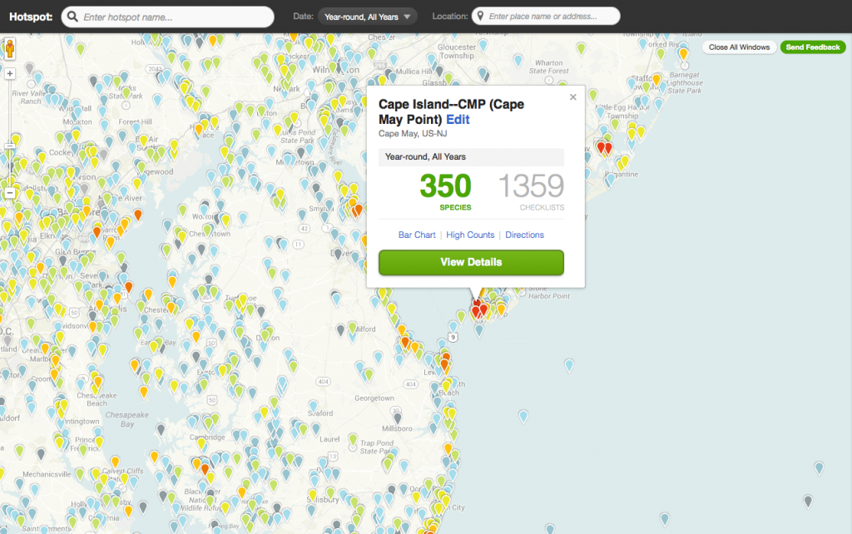Click inside the Enter hotspot name field
This screenshot has height=534, width=852.
coord(166,16)
